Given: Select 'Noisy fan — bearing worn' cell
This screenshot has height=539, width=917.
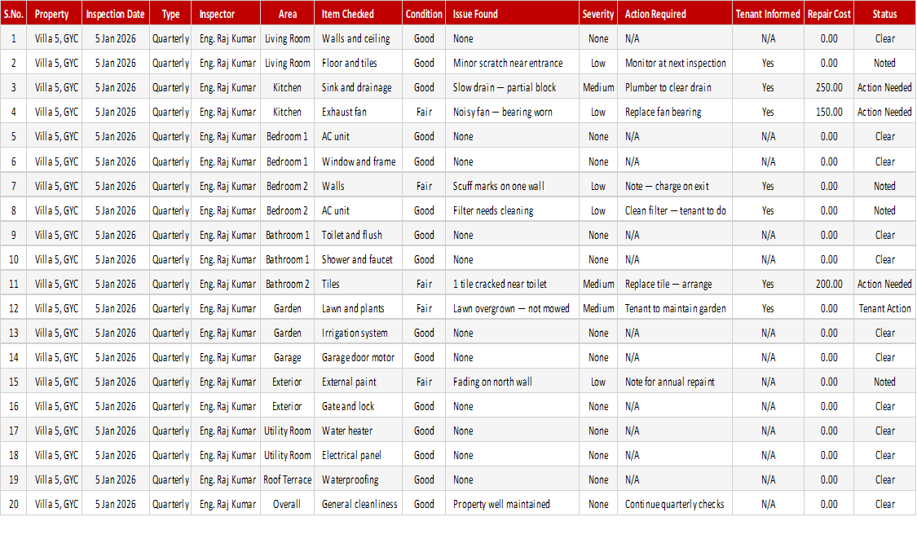Looking at the screenshot, I should [x=512, y=112].
